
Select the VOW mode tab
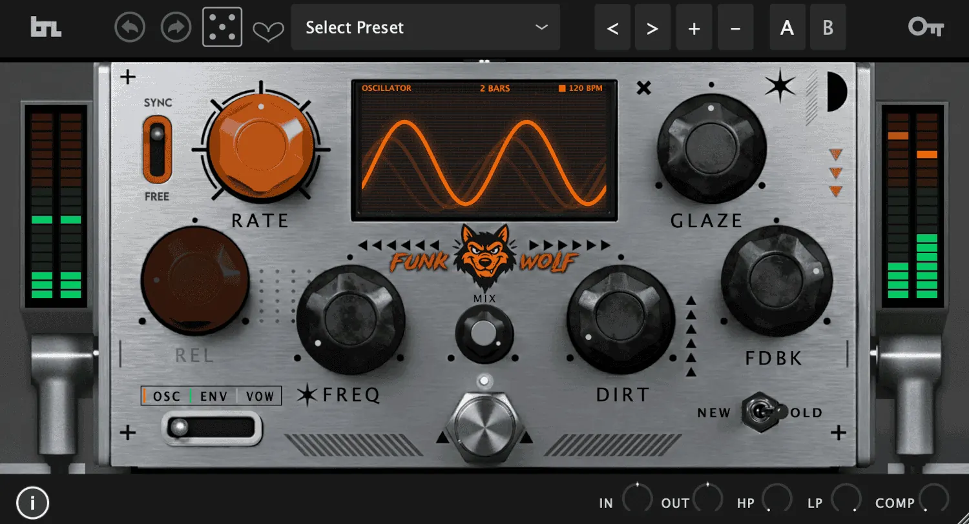(x=259, y=396)
